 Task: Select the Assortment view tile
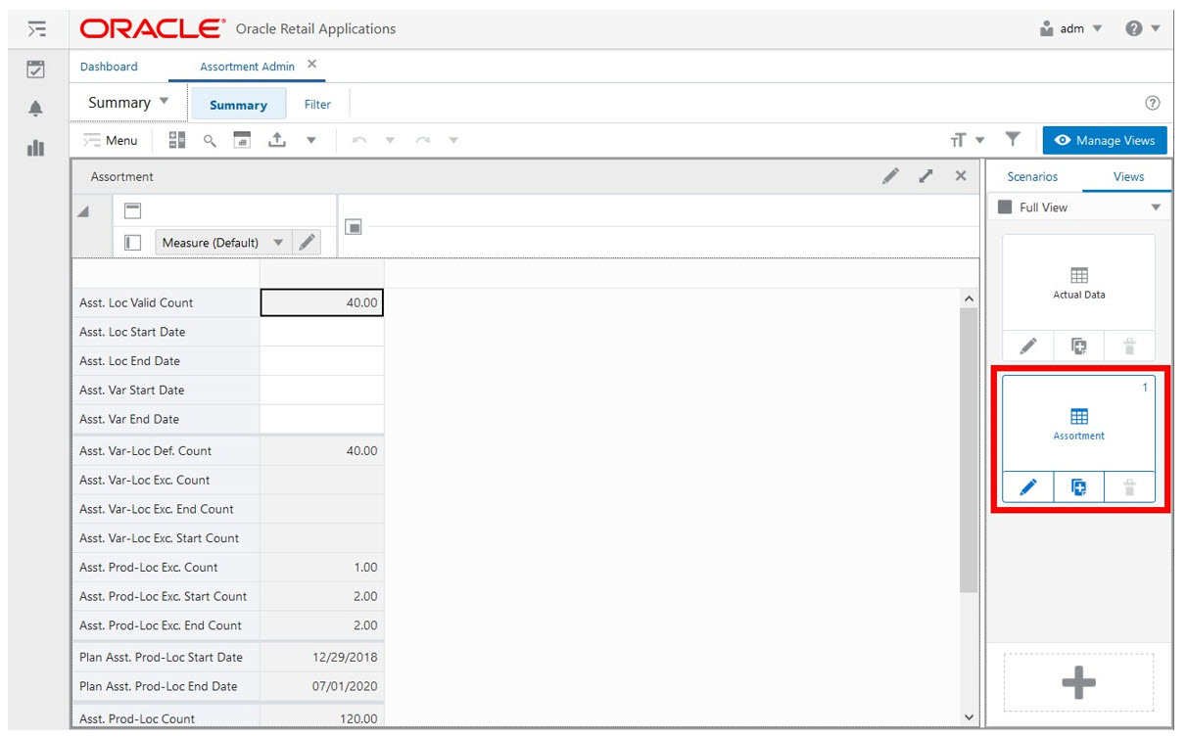tap(1078, 424)
